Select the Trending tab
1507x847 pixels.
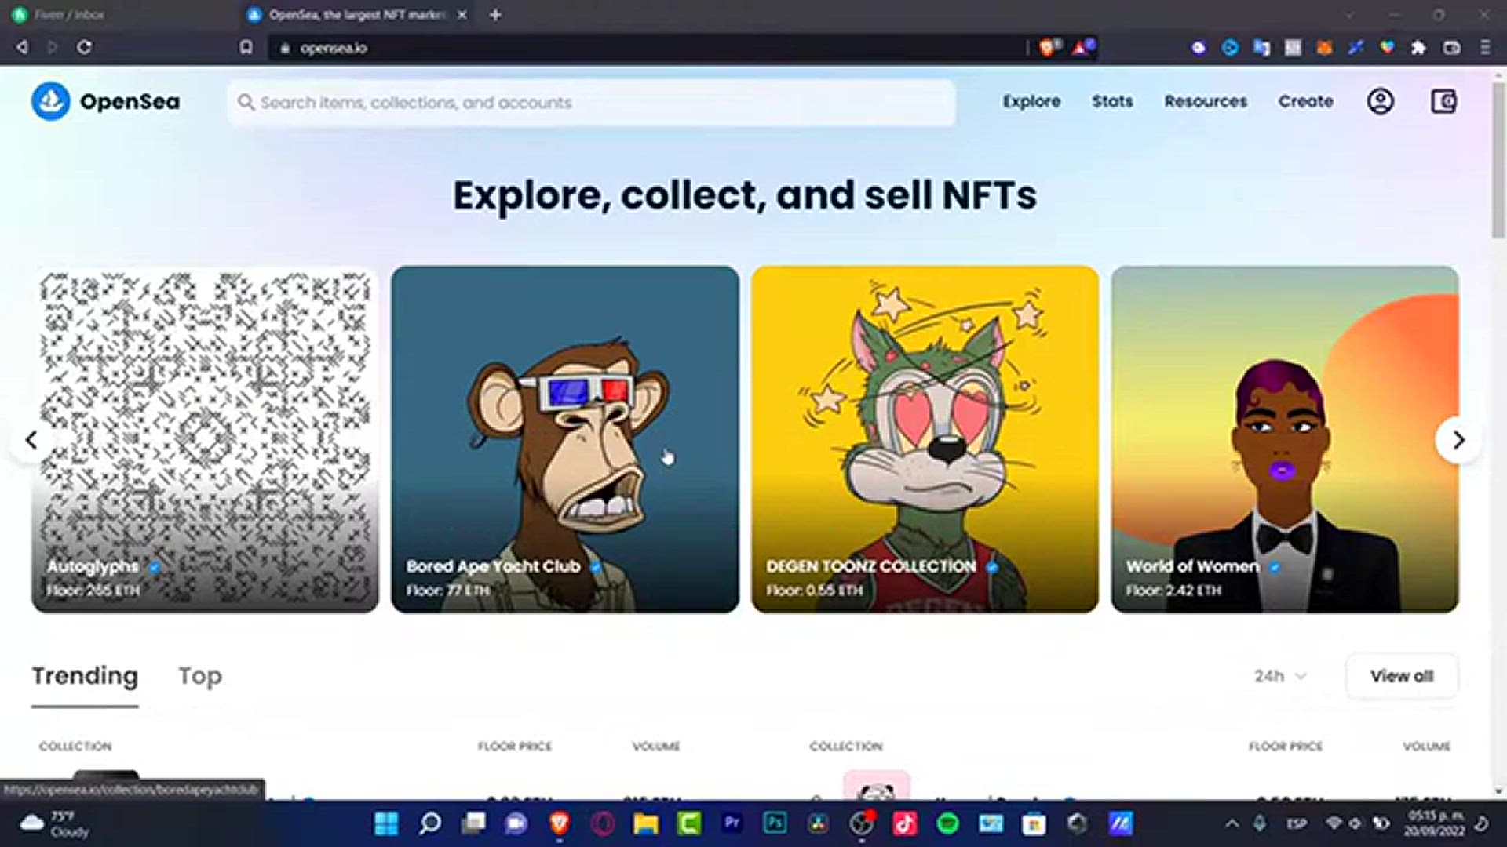[x=85, y=676]
